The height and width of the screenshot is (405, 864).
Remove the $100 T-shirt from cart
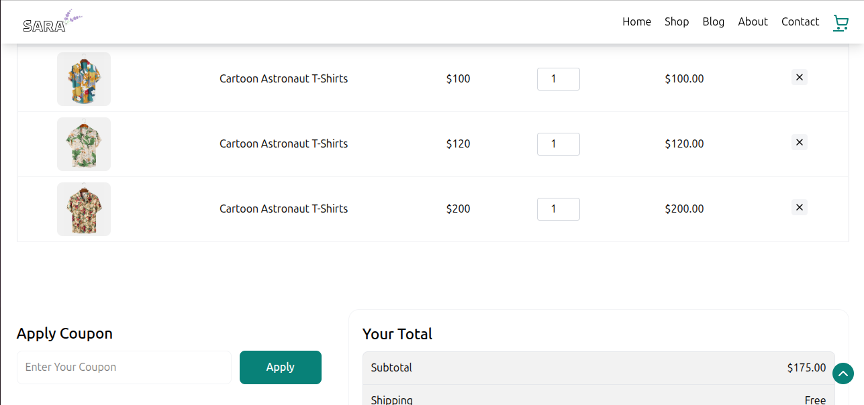click(x=799, y=77)
